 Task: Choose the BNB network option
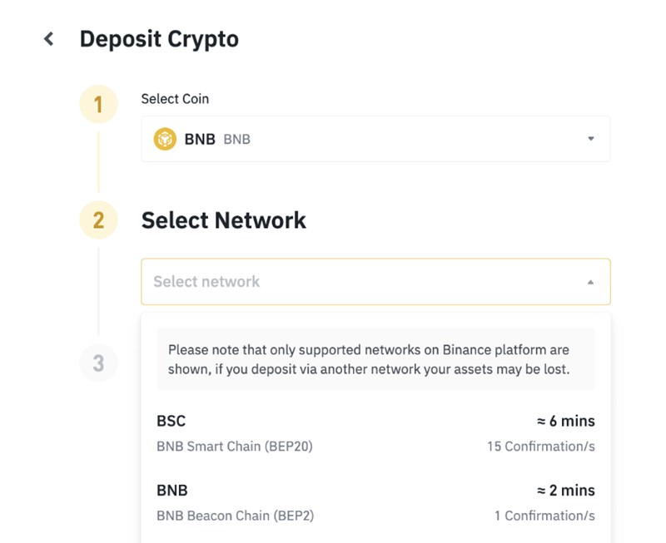click(x=172, y=490)
